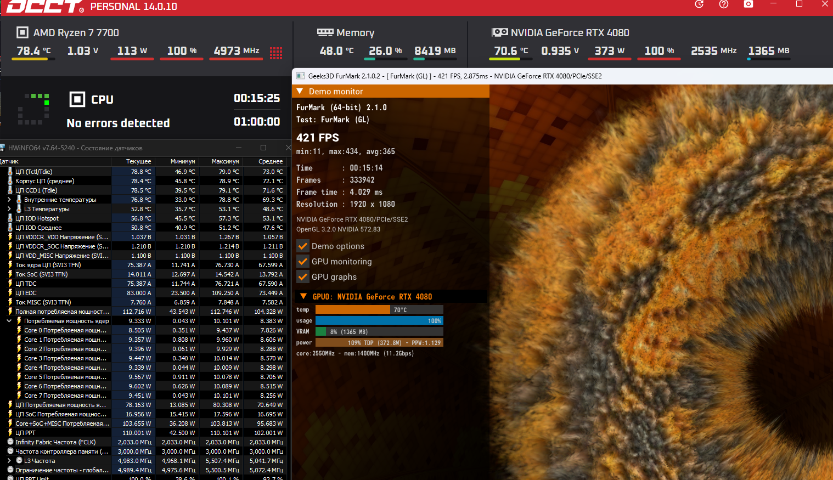Click the GPU temperature 70.6 °C readout
The width and height of the screenshot is (833, 480).
click(511, 51)
